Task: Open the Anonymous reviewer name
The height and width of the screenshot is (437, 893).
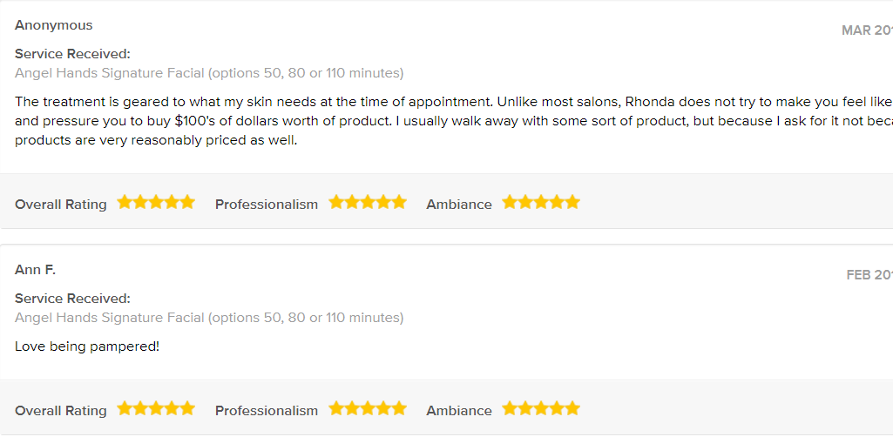Action: [x=53, y=25]
